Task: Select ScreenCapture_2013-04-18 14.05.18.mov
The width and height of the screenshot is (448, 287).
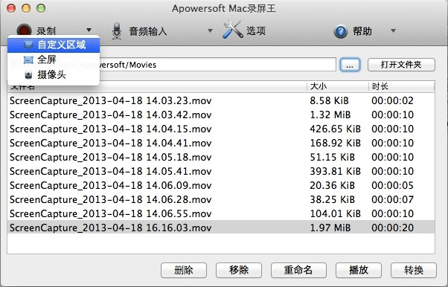Action: (x=111, y=157)
